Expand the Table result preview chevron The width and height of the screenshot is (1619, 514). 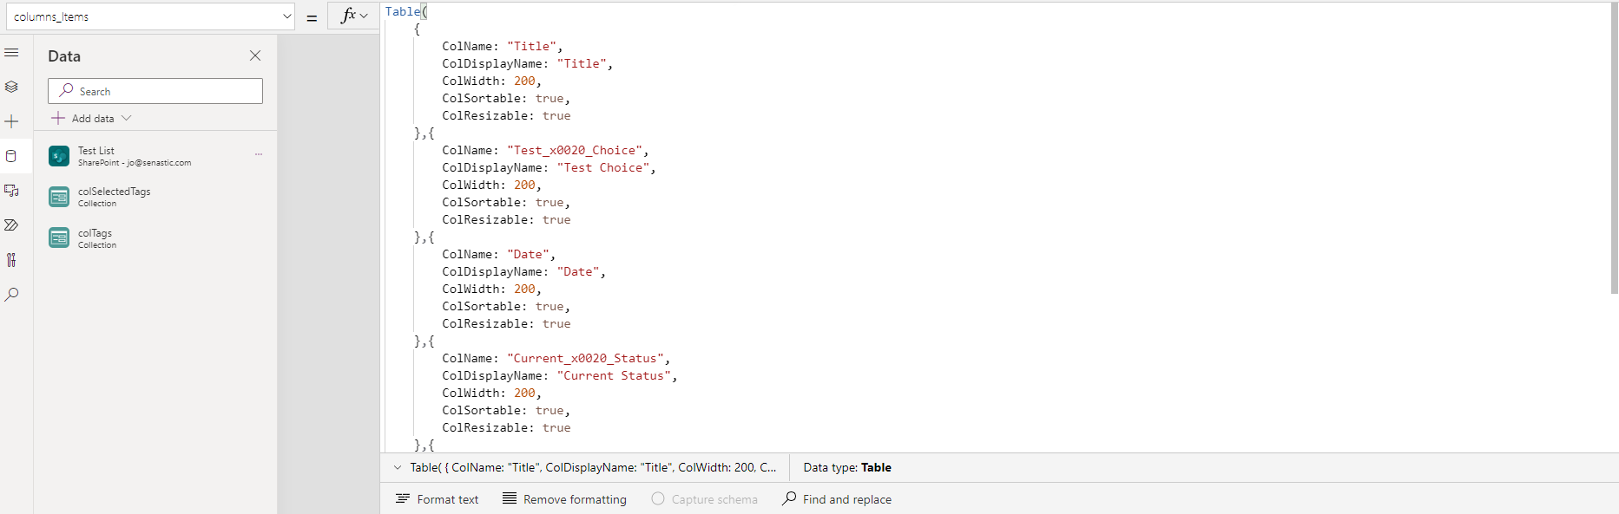[x=398, y=468]
